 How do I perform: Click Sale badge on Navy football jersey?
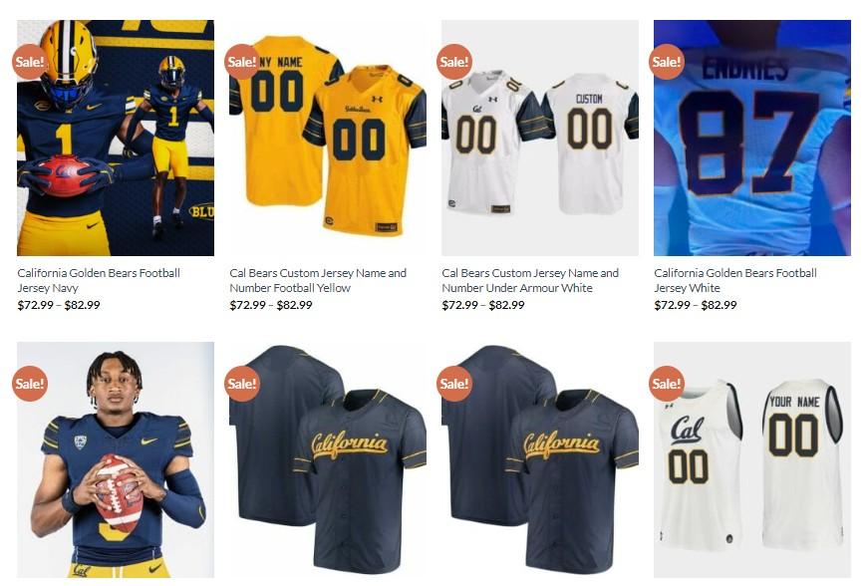30,62
